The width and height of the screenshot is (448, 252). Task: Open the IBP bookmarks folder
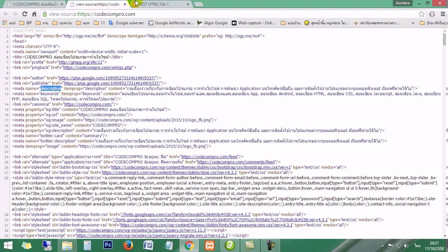pyautogui.click(x=25, y=23)
